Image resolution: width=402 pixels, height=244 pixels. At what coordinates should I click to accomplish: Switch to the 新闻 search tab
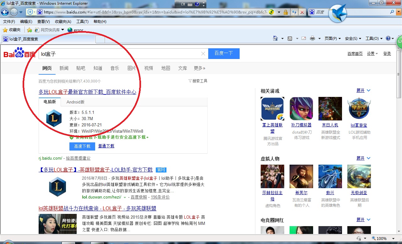(64, 68)
